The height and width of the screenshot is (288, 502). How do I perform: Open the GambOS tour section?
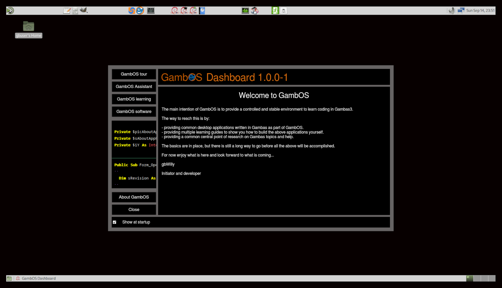134,74
